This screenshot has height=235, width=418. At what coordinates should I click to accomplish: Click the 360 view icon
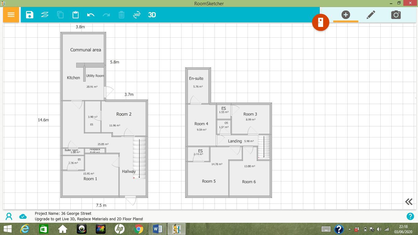136,15
